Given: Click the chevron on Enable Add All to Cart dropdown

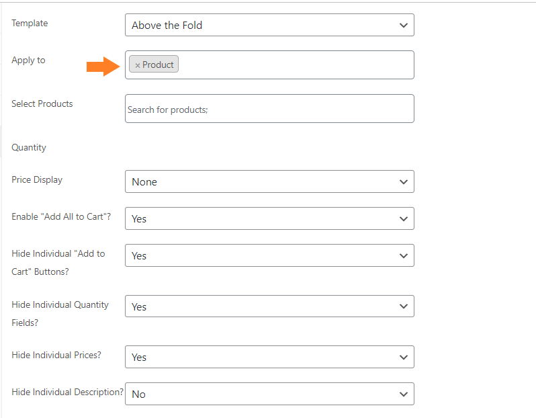Looking at the screenshot, I should tap(404, 219).
